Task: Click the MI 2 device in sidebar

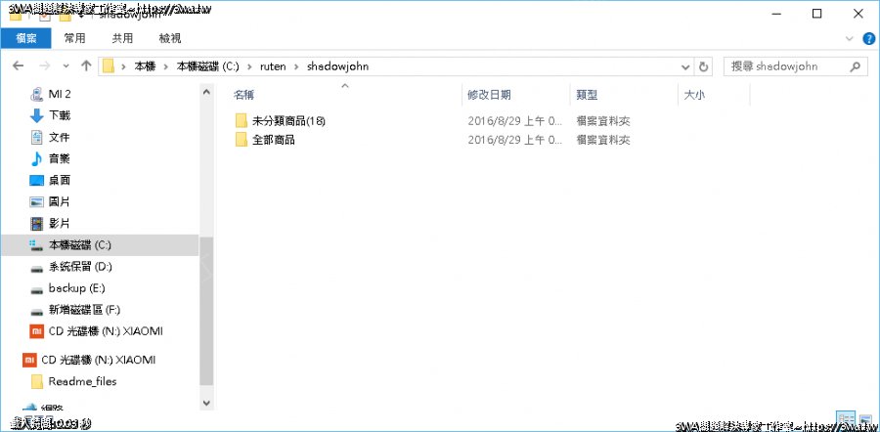Action: click(x=59, y=94)
